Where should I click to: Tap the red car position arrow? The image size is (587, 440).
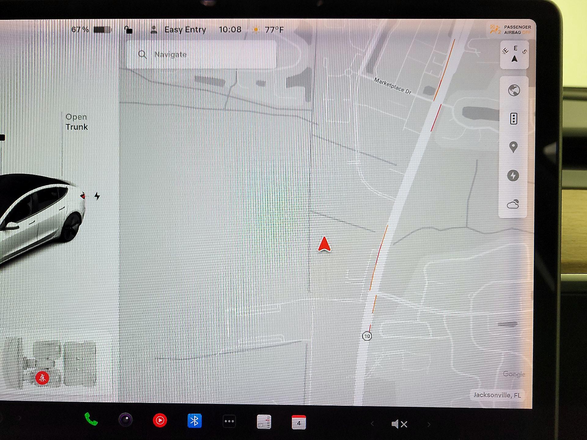click(324, 244)
